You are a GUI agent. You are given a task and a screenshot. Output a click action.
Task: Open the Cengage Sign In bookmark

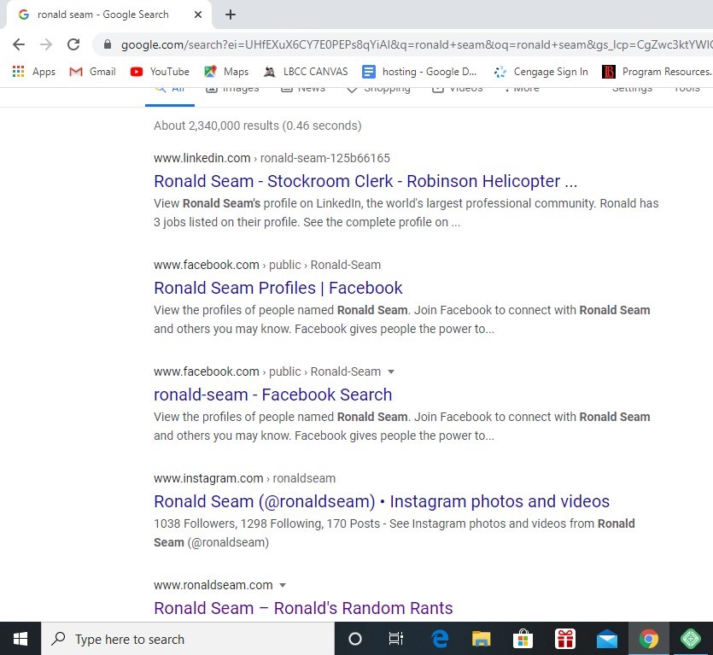click(541, 72)
